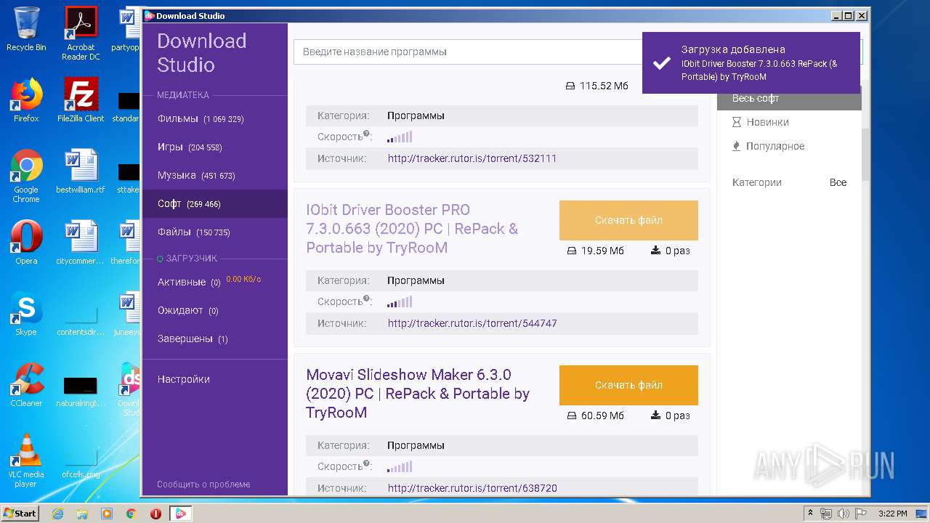Click the Action Center flag icon
Image resolution: width=930 pixels, height=523 pixels.
860,514
